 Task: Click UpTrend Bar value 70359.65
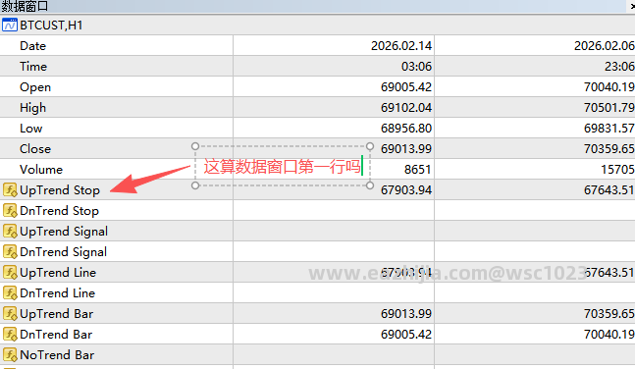click(x=609, y=313)
